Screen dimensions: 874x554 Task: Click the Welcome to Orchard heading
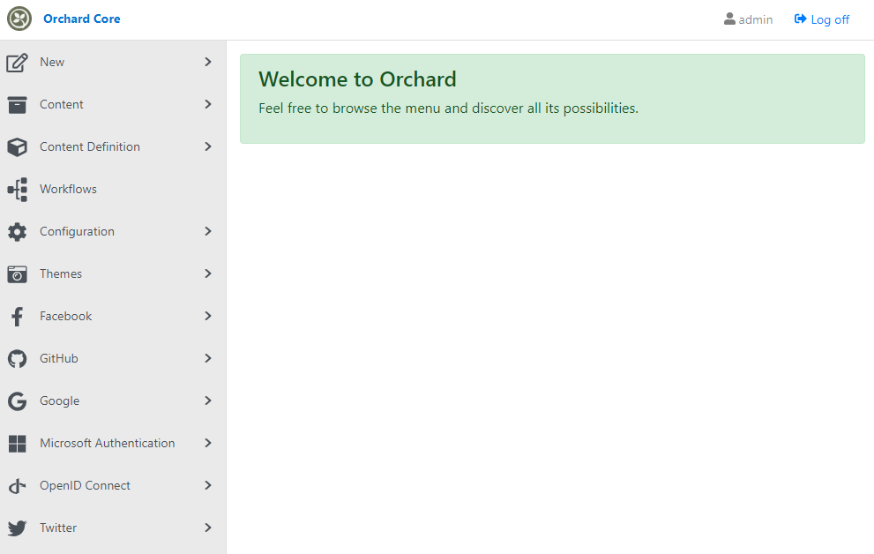point(357,79)
